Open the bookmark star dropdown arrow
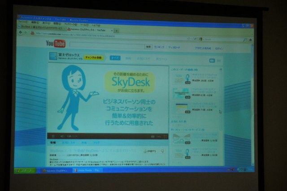The height and width of the screenshot is (191, 287). (x=191, y=39)
